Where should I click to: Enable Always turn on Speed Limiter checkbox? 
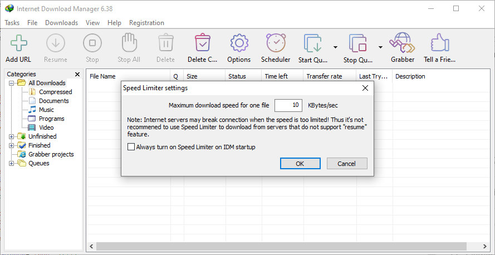click(x=131, y=147)
